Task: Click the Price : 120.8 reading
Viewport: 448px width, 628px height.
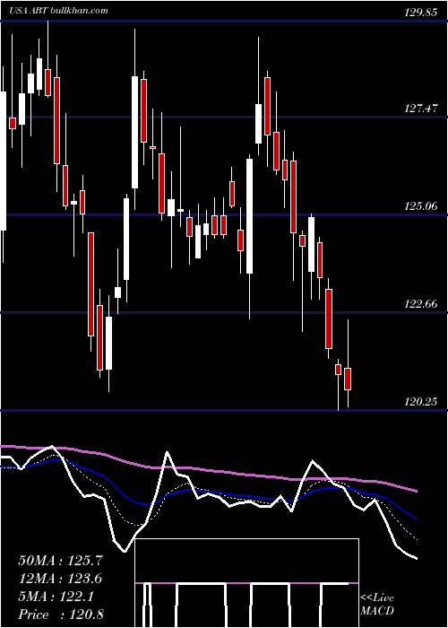Action: (61, 614)
